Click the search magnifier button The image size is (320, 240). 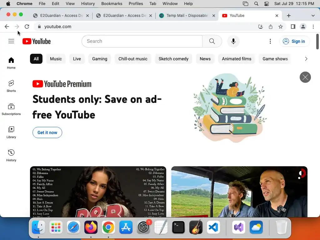(212, 41)
